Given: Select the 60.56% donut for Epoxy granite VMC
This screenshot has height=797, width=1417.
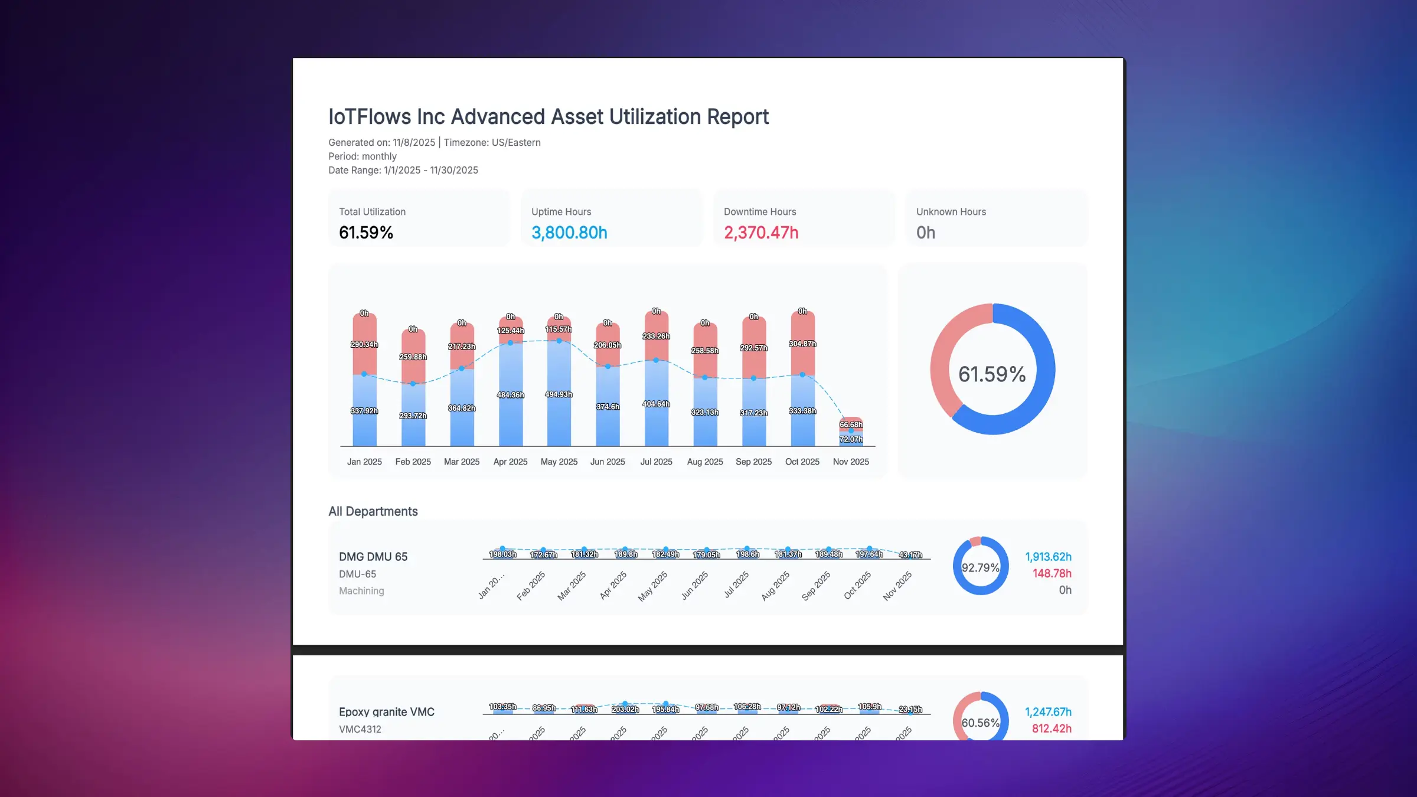Looking at the screenshot, I should tap(980, 722).
